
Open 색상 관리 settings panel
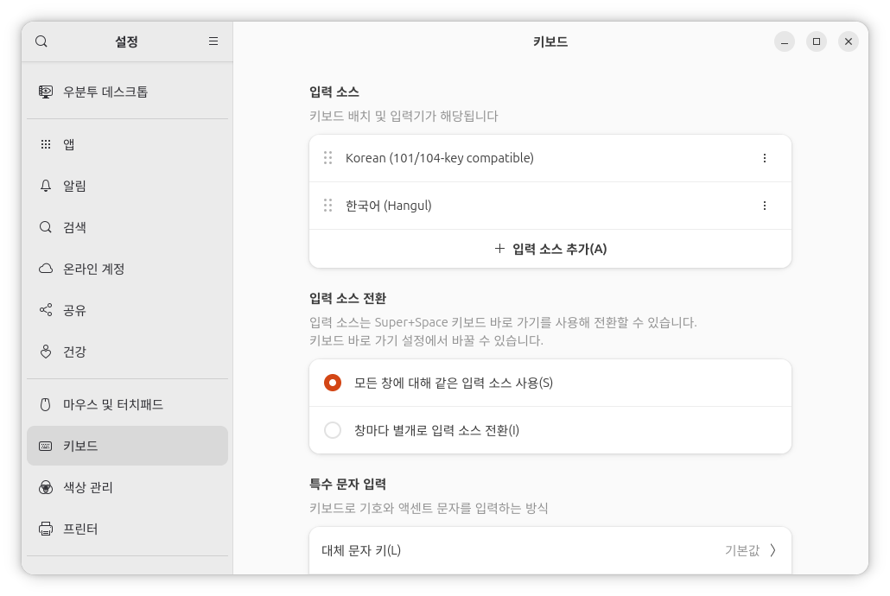(87, 487)
